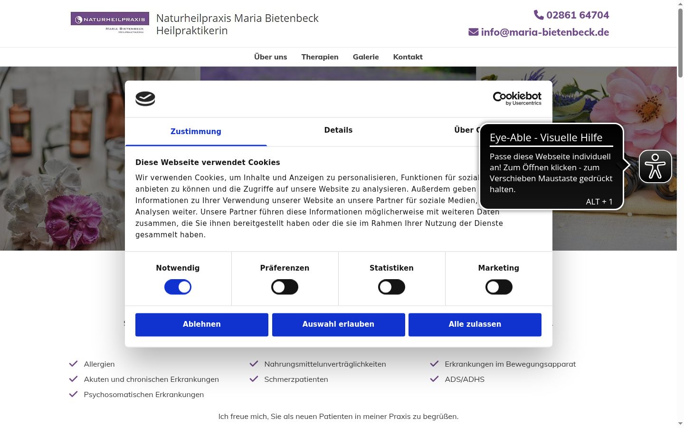The image size is (684, 428).
Task: Enable the Präferenzen cookie switch
Action: [285, 287]
